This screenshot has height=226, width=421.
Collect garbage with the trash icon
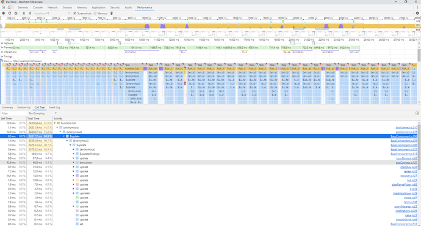coord(112,13)
